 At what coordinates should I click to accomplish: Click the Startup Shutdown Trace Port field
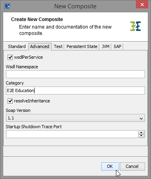(x=72, y=134)
